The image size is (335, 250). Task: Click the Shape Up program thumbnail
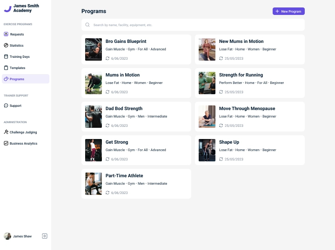(x=207, y=150)
